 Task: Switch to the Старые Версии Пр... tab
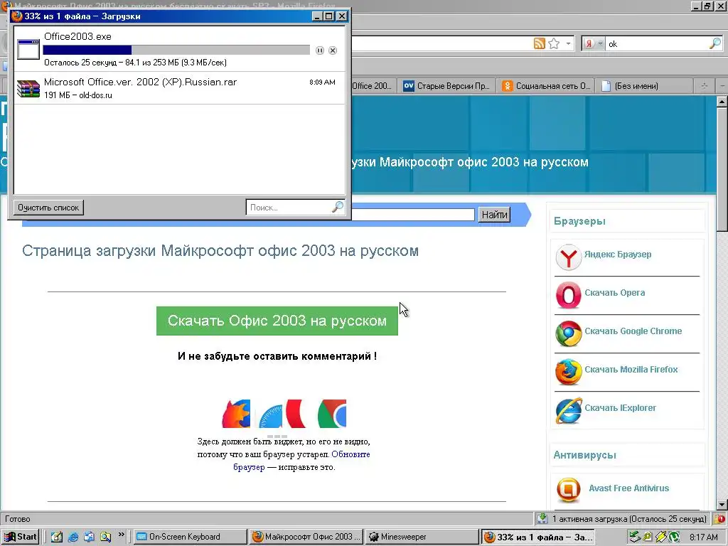pos(446,86)
